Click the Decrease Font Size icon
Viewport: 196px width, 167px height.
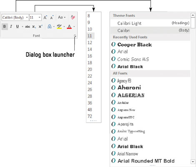[52, 18]
